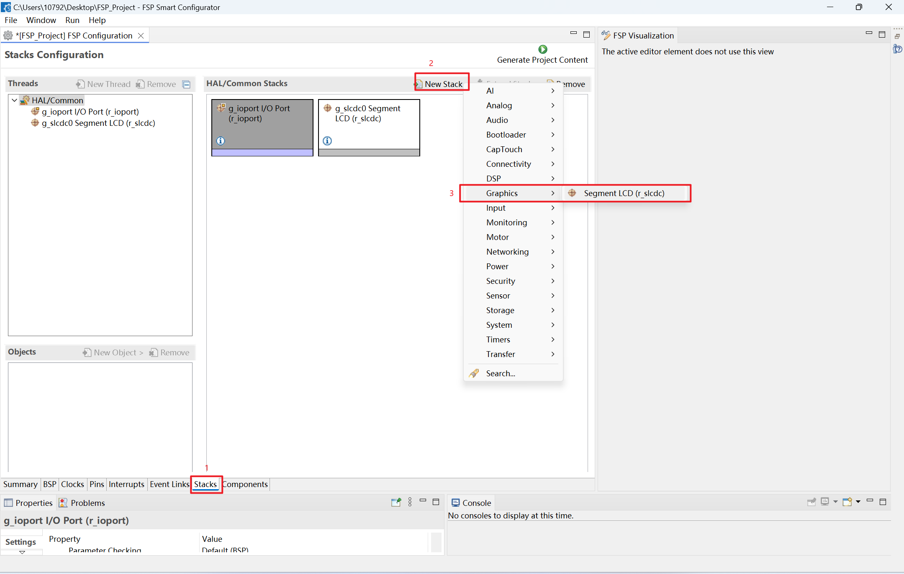
Task: Minimize the FSP Configuration editor pane
Action: click(573, 33)
